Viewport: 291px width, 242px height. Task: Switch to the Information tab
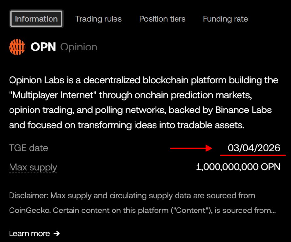(x=36, y=19)
